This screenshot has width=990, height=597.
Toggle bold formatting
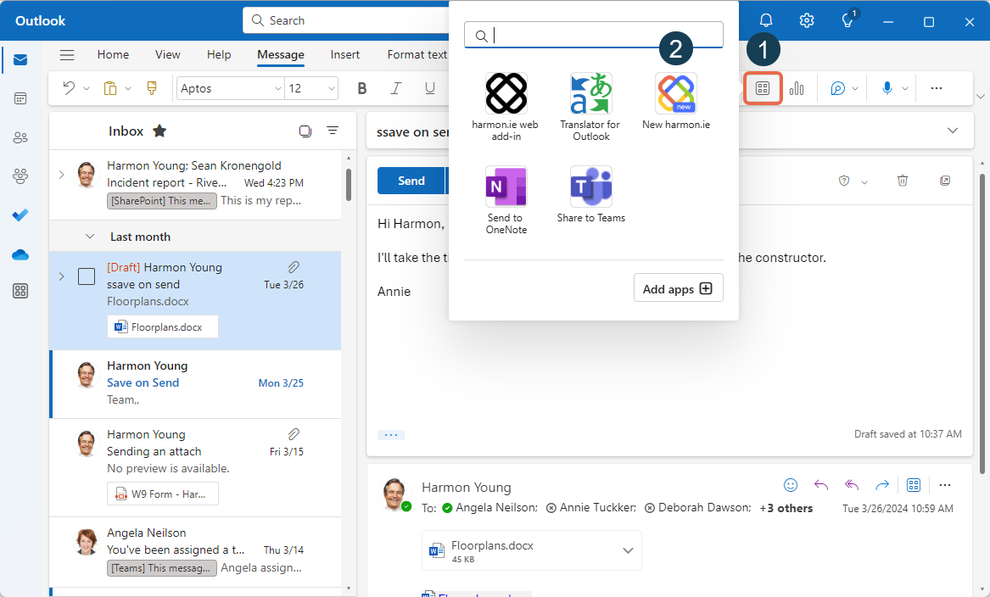point(362,87)
